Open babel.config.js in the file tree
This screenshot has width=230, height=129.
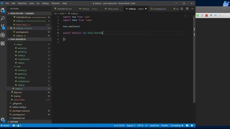29,107
